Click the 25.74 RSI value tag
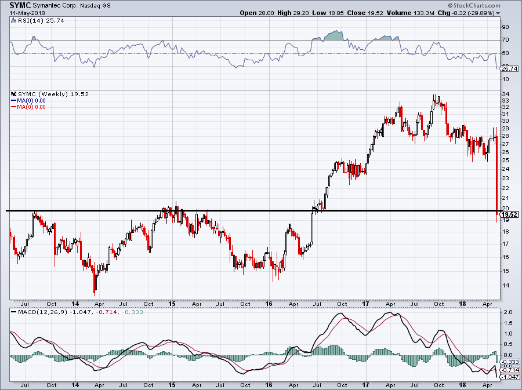 (x=509, y=69)
